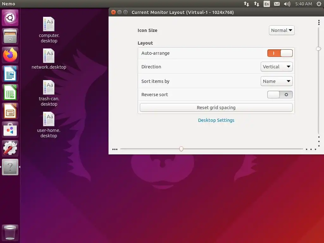Open the session power gear menu
The image size is (324, 243).
pos(319,4)
